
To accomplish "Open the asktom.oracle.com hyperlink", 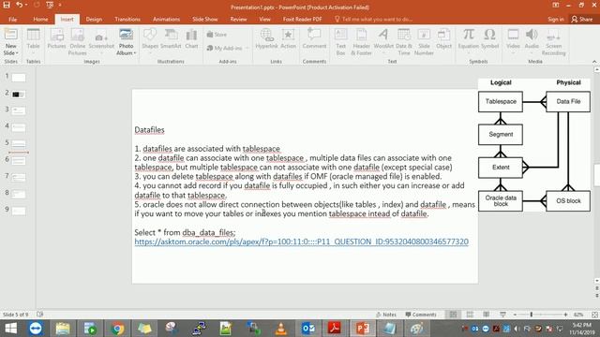I will 302,242.
